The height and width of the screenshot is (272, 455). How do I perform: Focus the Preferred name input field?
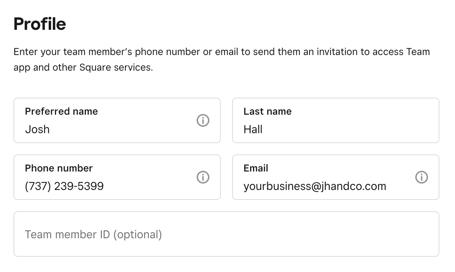(106, 129)
